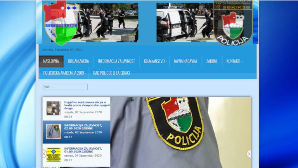
Task: Go to next slide with right arrow
Action: pos(249,154)
